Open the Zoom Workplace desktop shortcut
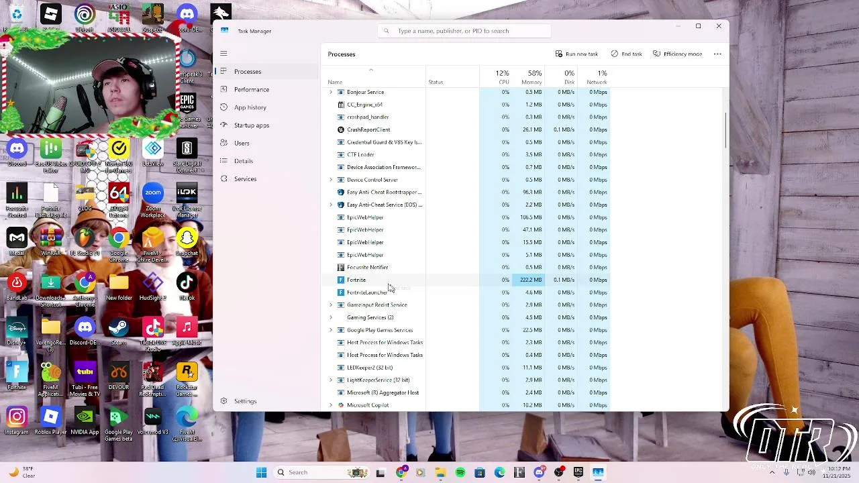This screenshot has width=859, height=483. point(153,200)
